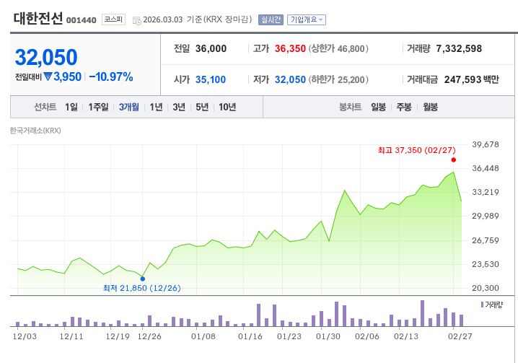
Task: Click the 코스피 market badge
Action: point(113,19)
